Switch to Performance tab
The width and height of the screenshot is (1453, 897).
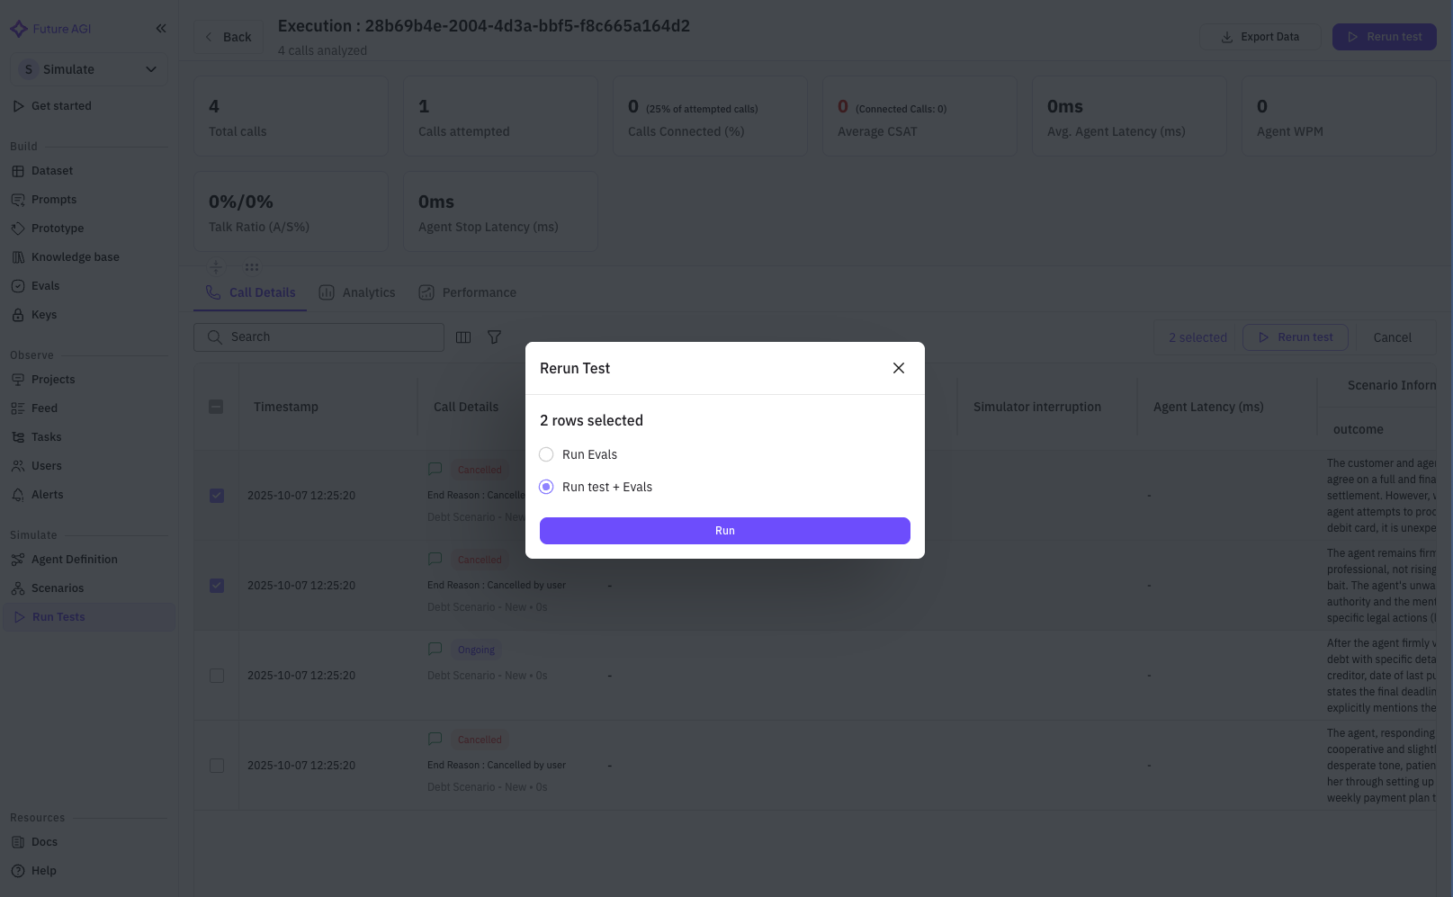click(467, 292)
